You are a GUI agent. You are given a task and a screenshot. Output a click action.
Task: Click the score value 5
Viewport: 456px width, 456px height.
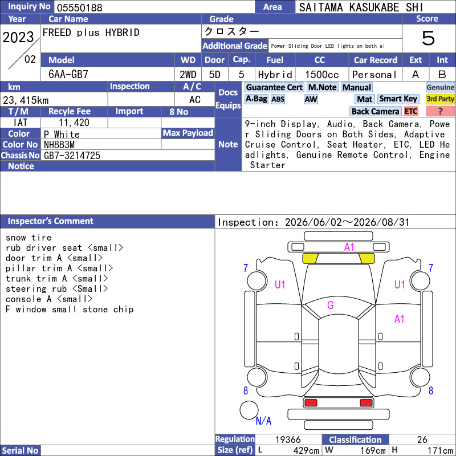pyautogui.click(x=429, y=38)
